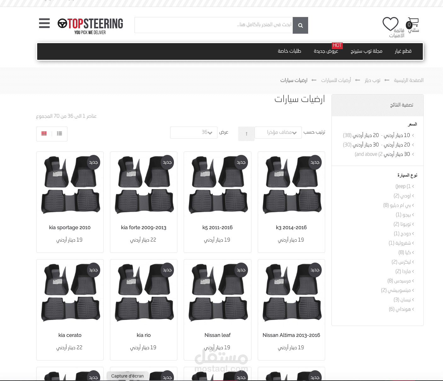Go to أرضيات للسيارات breadcrumb

coord(336,80)
